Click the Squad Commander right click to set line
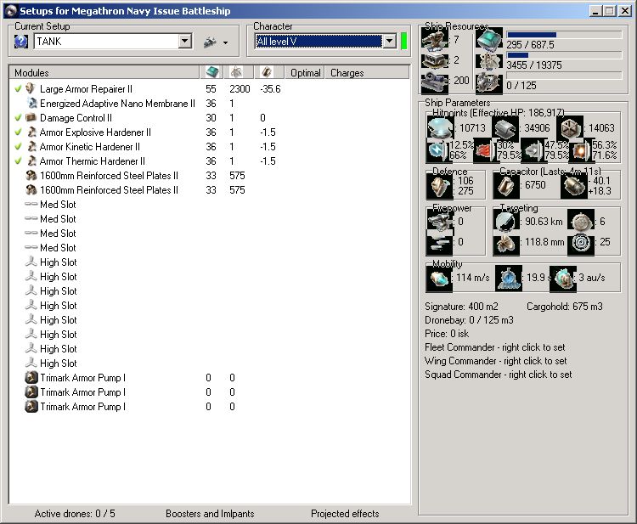Screen dimensions: 637x524 (x=498, y=375)
